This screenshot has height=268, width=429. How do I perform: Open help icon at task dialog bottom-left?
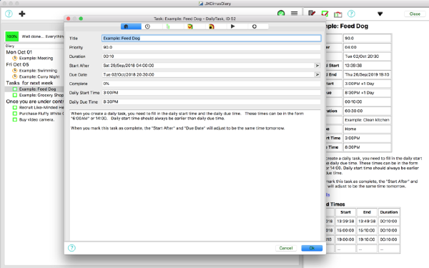71,248
